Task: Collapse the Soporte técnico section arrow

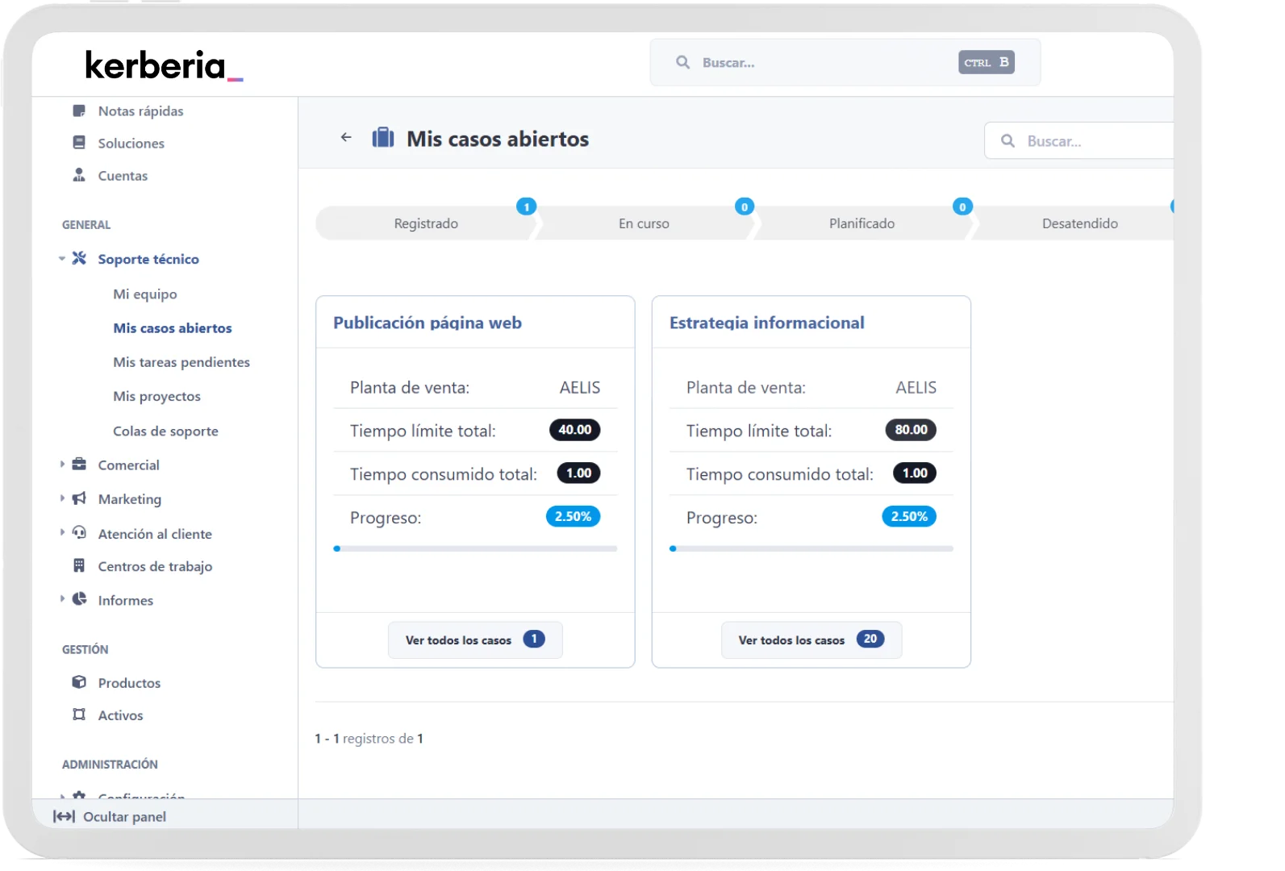Action: click(x=62, y=259)
